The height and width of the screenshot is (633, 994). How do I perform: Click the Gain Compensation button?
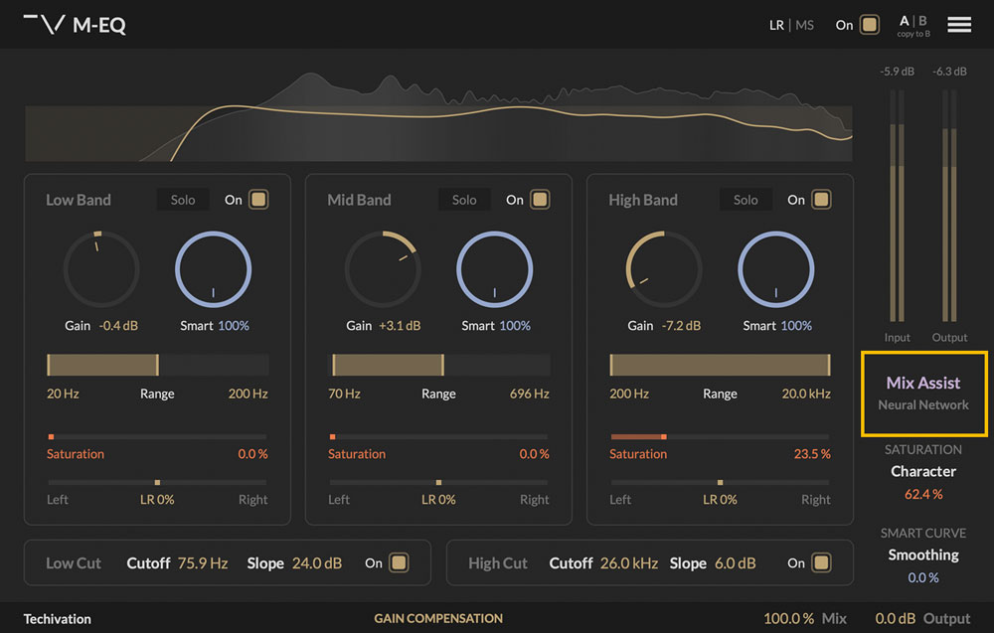point(438,618)
